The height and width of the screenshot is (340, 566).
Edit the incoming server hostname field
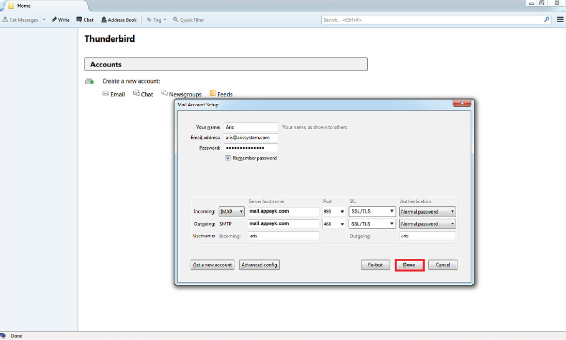(284, 212)
